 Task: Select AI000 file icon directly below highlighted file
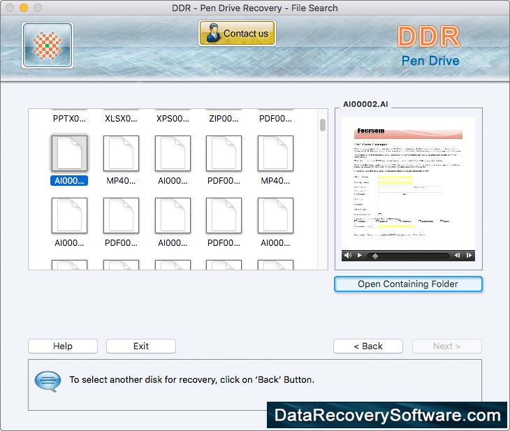[69, 215]
